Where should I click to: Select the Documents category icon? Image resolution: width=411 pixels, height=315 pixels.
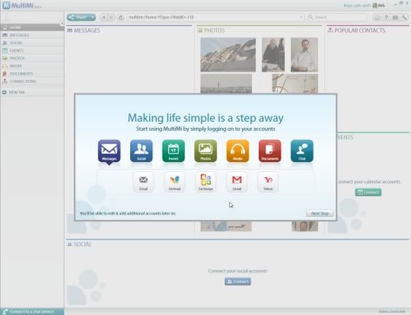coord(270,151)
